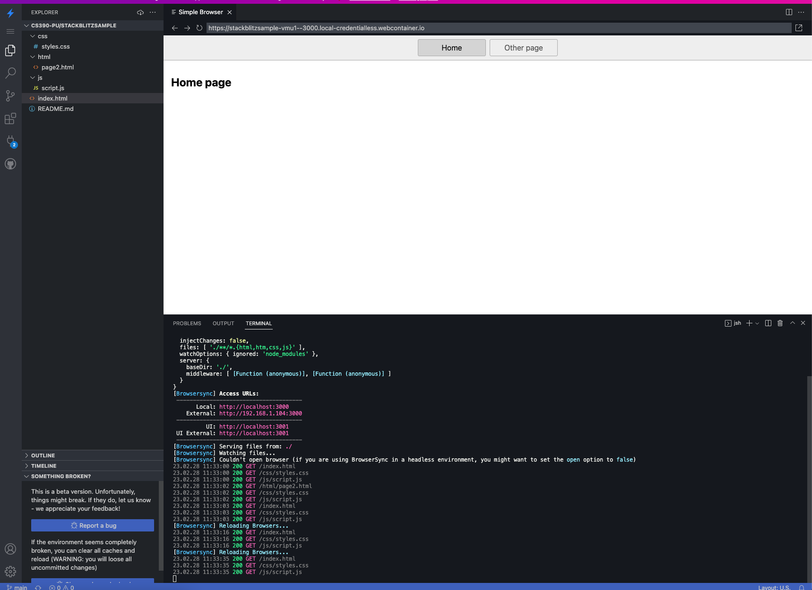
Task: Select the OUTPUT tab in the panel
Action: (223, 323)
